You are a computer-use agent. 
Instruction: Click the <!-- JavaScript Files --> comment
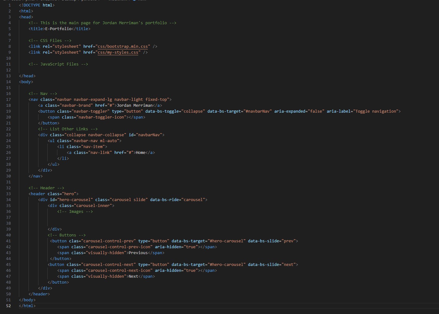(x=58, y=64)
